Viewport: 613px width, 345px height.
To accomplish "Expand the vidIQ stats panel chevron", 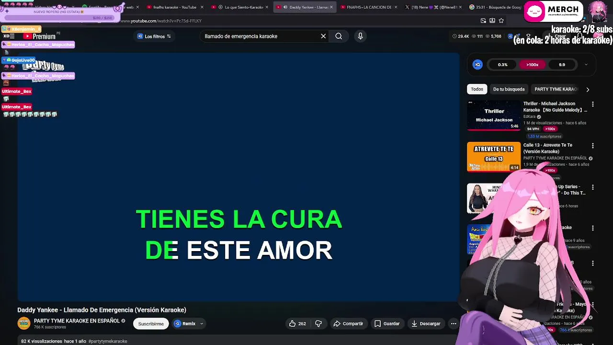I will coord(586,65).
